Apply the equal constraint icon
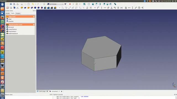Screen dimensions: 177x99 pyautogui.click(x=118, y=8)
